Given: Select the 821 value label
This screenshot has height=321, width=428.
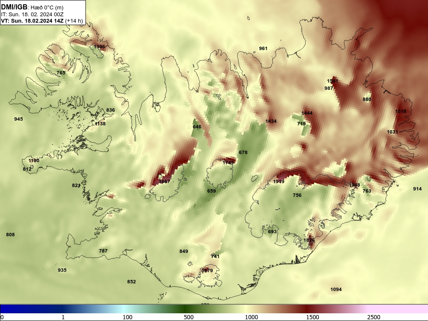Looking at the screenshot, I should click(76, 185).
